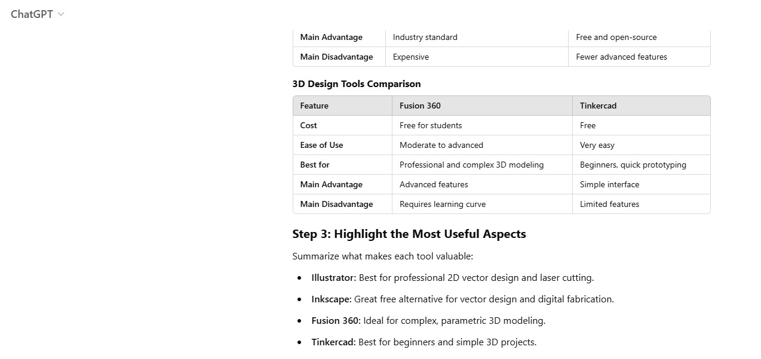This screenshot has width=761, height=359.
Task: Click the "Expensive" table cell
Action: (x=411, y=57)
